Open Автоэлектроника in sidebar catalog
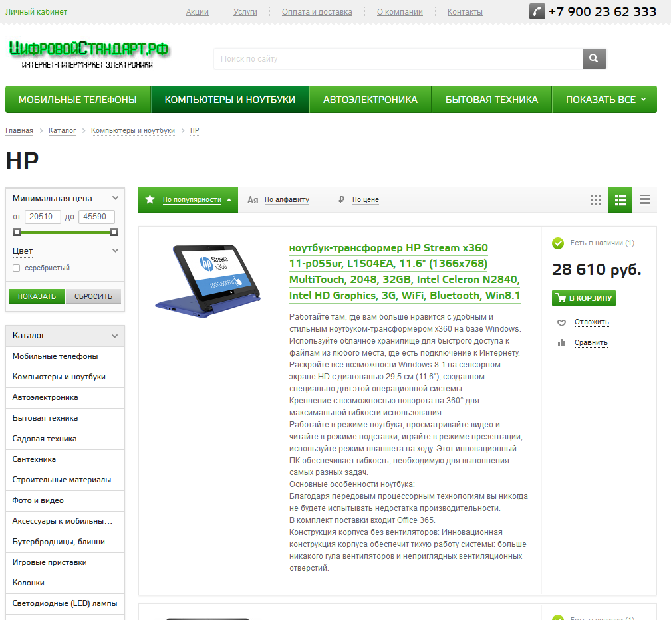 coord(65,397)
